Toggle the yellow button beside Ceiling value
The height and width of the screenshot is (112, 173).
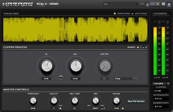pos(123,108)
